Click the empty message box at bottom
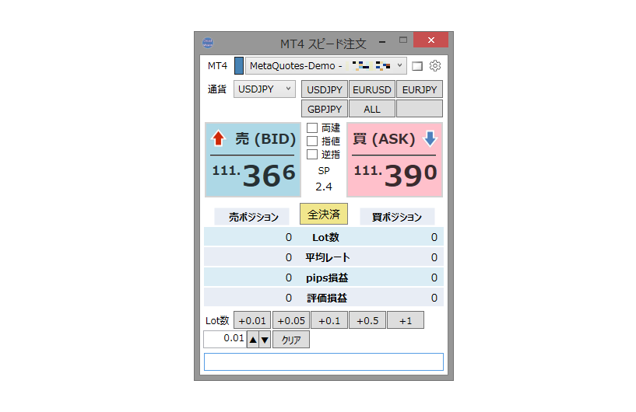The image size is (636, 412). point(324,361)
